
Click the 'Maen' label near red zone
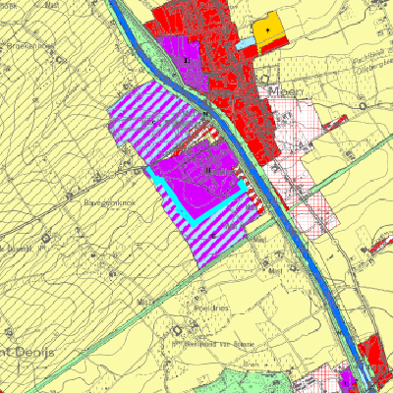(286, 91)
